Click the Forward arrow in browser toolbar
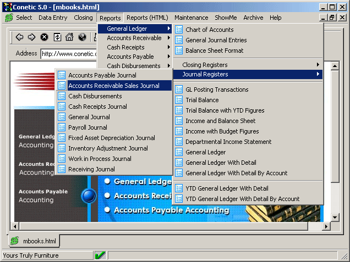 click(x=31, y=37)
